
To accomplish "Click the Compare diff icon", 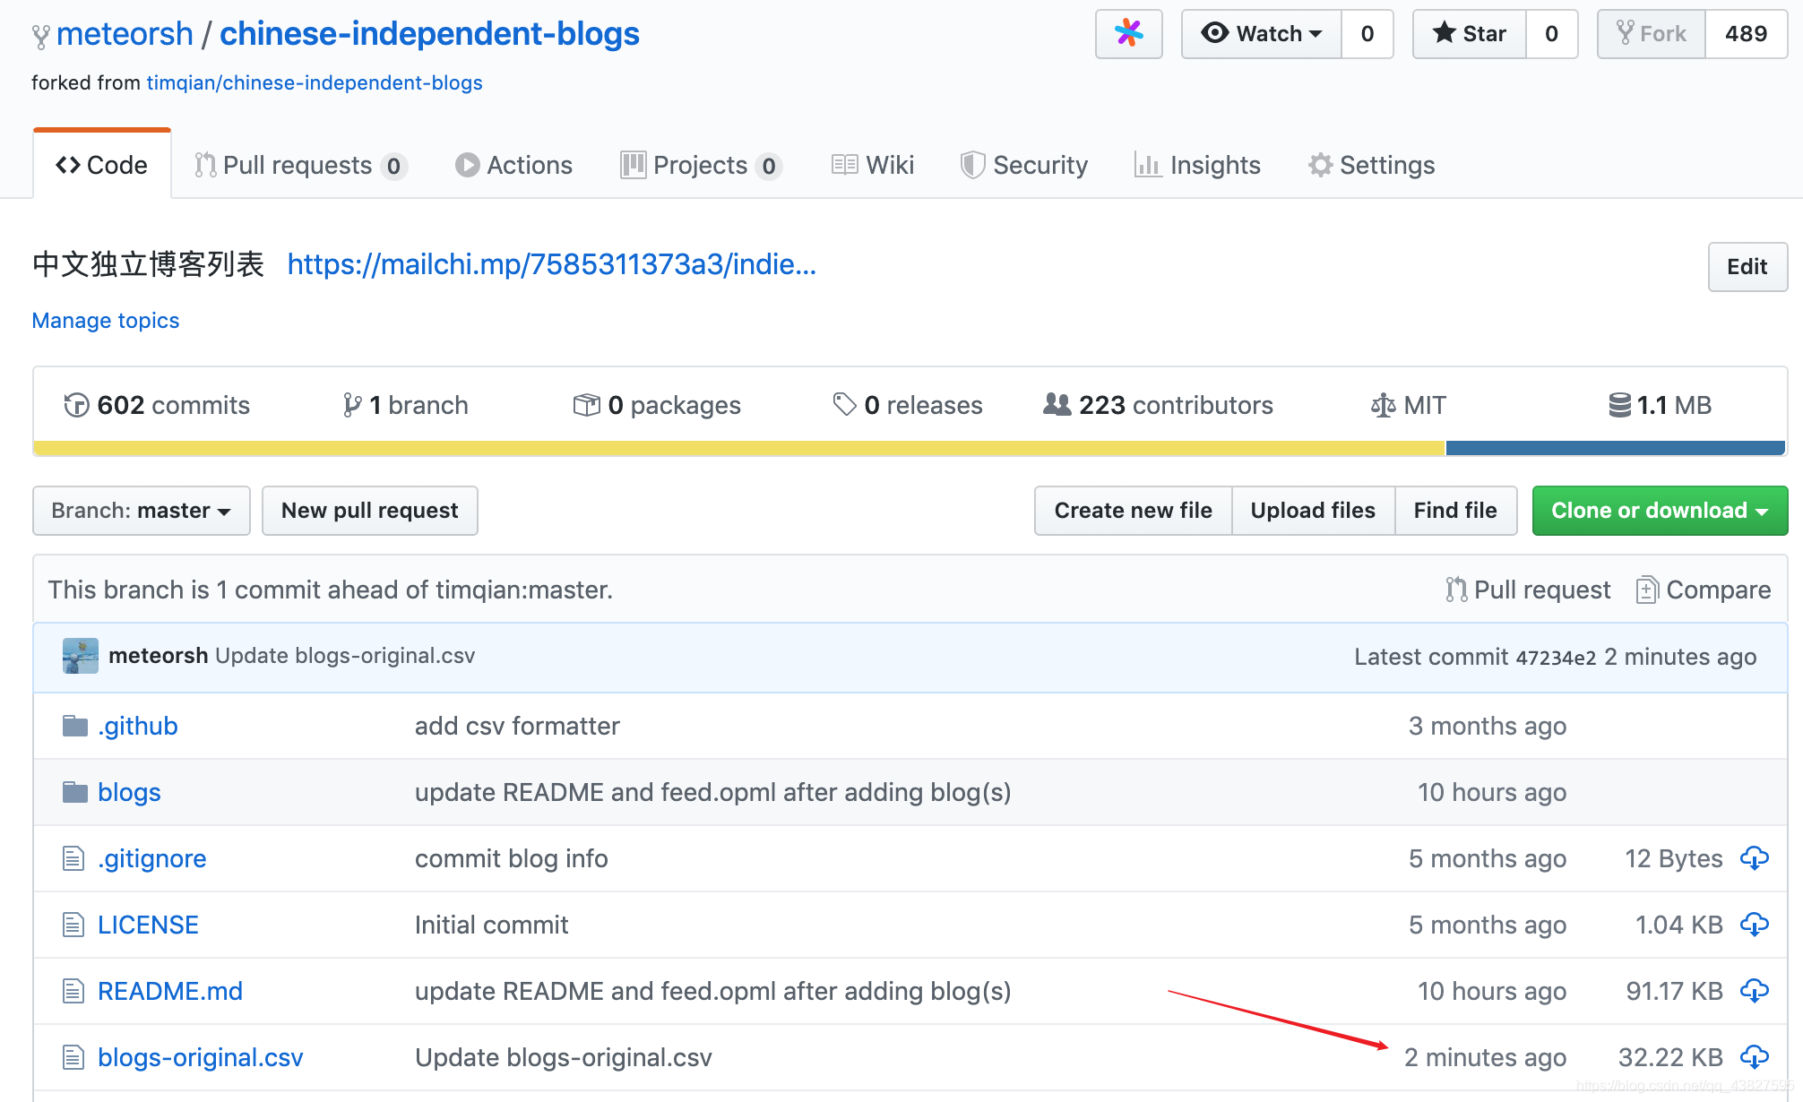I will (x=1647, y=590).
